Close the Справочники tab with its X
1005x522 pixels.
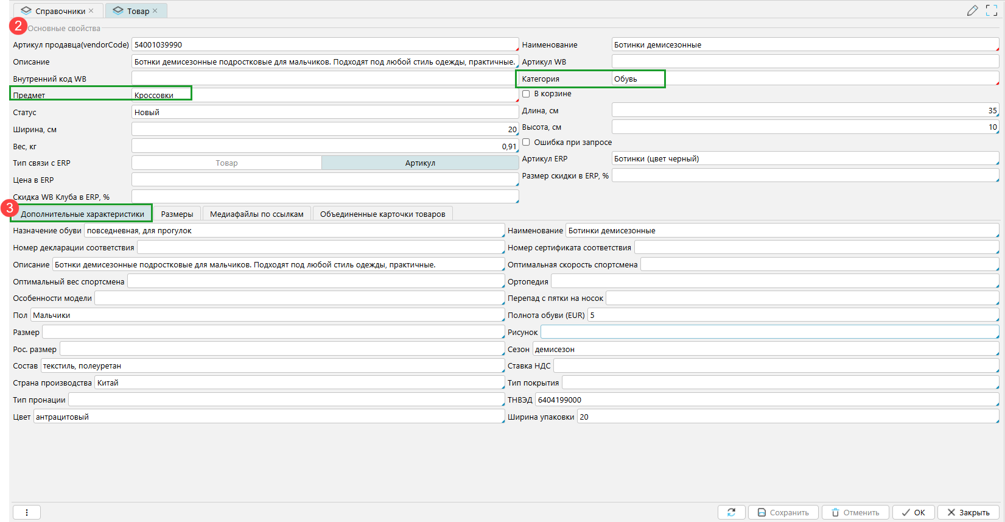pyautogui.click(x=91, y=11)
